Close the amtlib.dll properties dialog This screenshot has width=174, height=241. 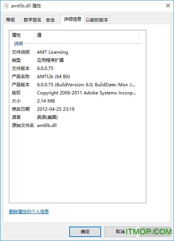(x=168, y=6)
